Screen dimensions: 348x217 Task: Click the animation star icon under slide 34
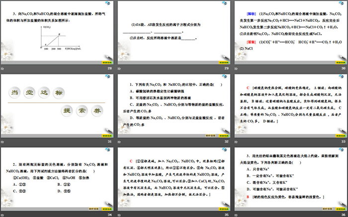click(2, 215)
